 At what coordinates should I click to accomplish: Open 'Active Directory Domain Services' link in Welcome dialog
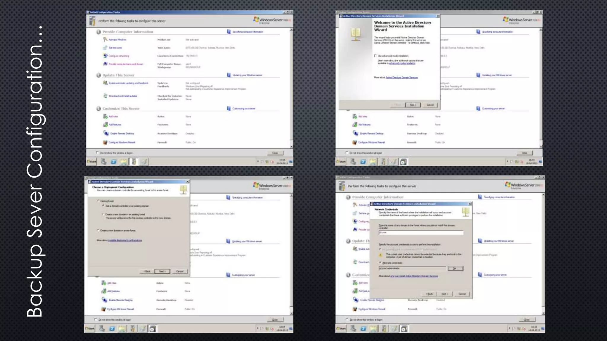pos(402,78)
